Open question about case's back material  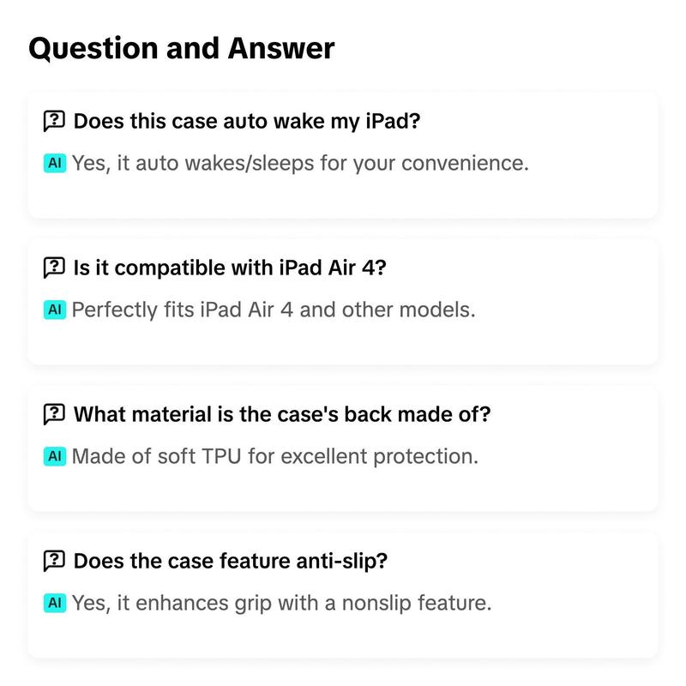pos(282,414)
